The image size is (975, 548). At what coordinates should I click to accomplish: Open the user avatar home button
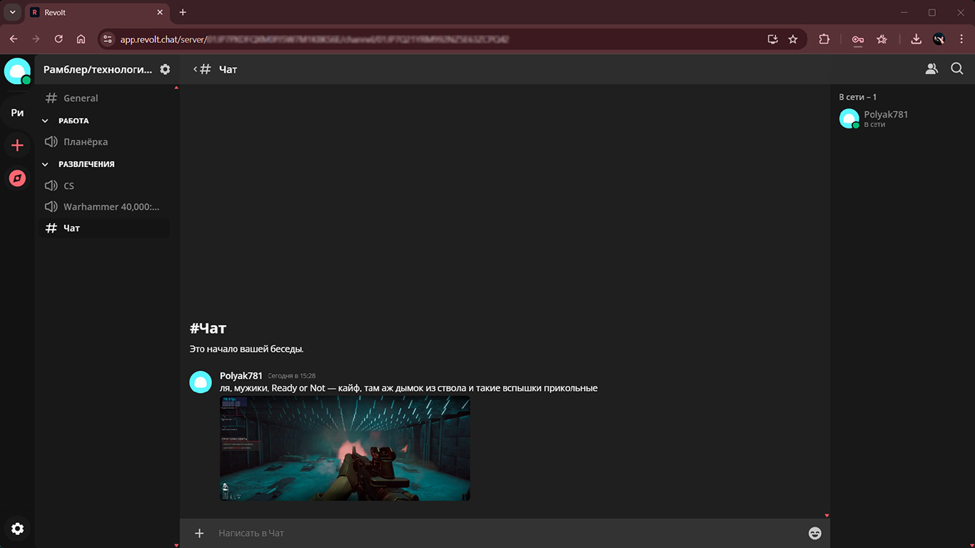click(17, 71)
